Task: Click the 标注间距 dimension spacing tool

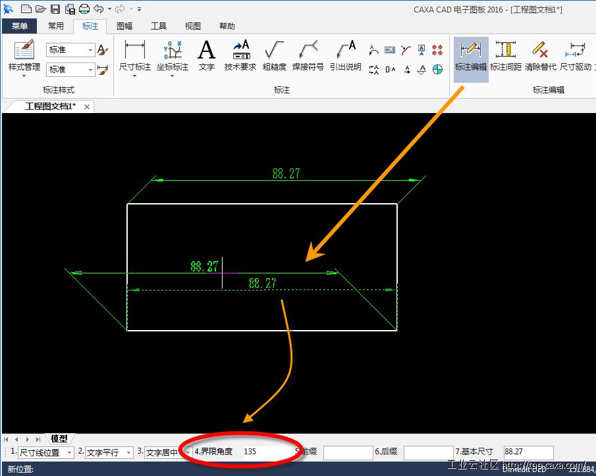Action: [506, 55]
